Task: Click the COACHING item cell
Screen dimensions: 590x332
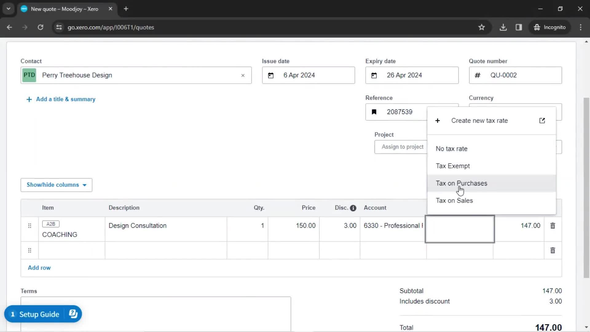Action: coord(72,229)
